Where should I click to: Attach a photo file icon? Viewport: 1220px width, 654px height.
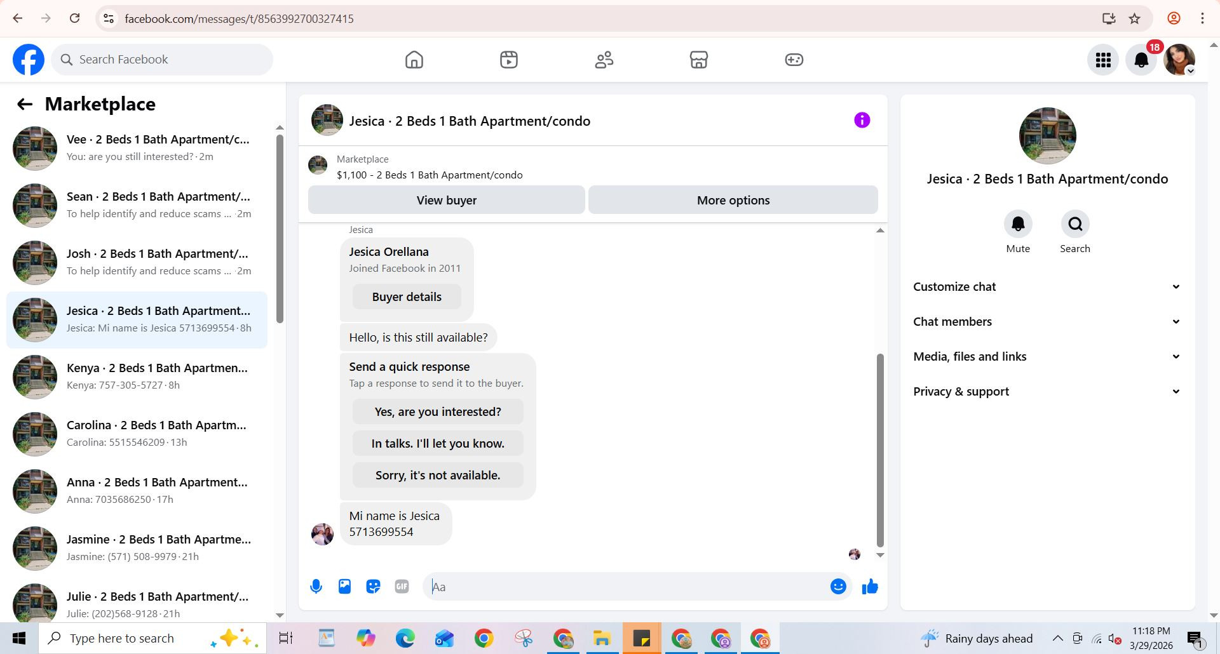[344, 587]
